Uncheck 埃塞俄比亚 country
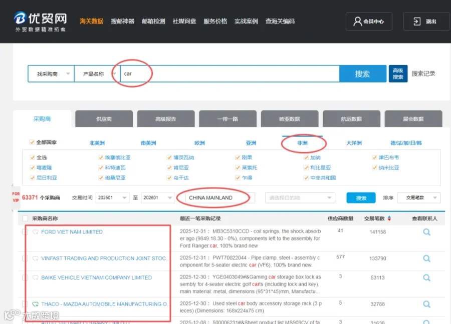Viewport: 451px width, 324px height. click(x=101, y=157)
